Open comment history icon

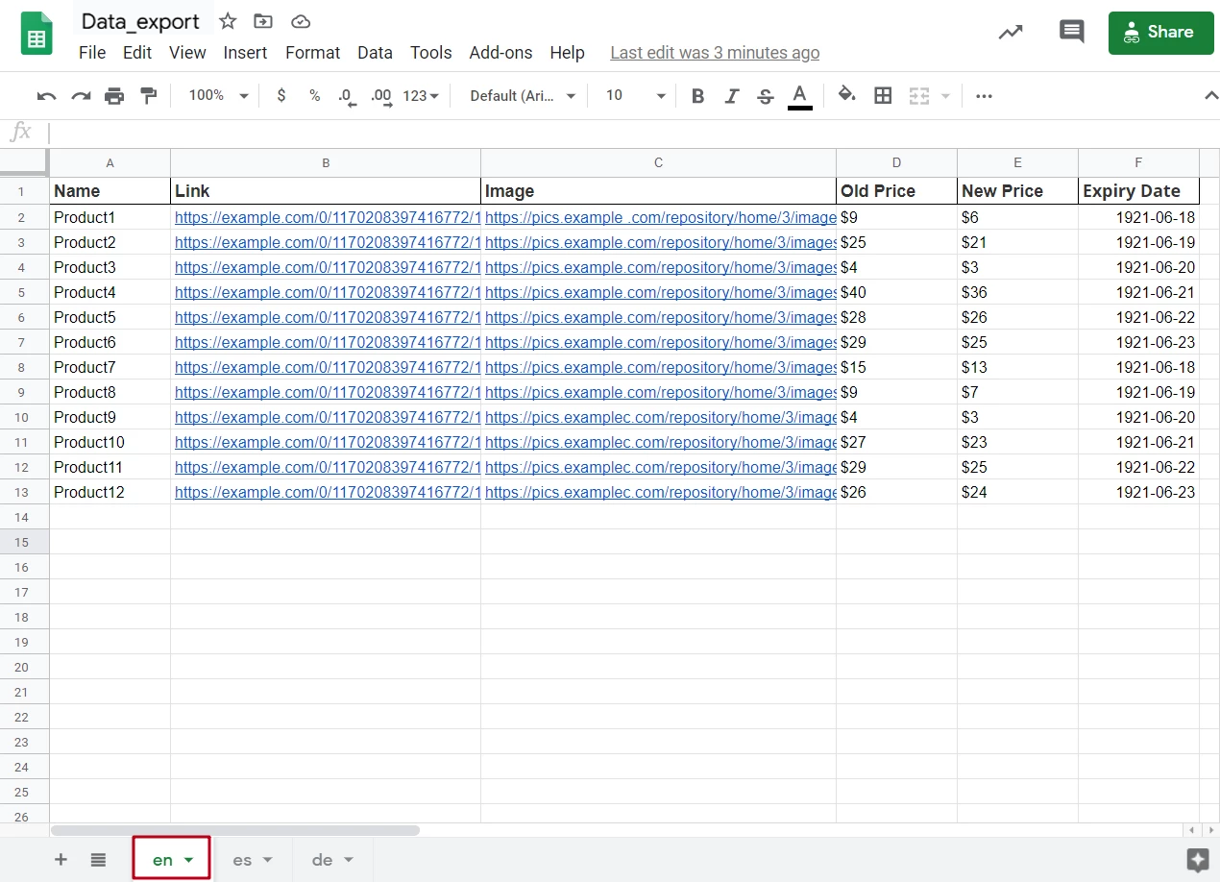pyautogui.click(x=1071, y=32)
